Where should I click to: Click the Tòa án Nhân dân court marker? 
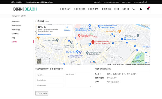coord(87,53)
